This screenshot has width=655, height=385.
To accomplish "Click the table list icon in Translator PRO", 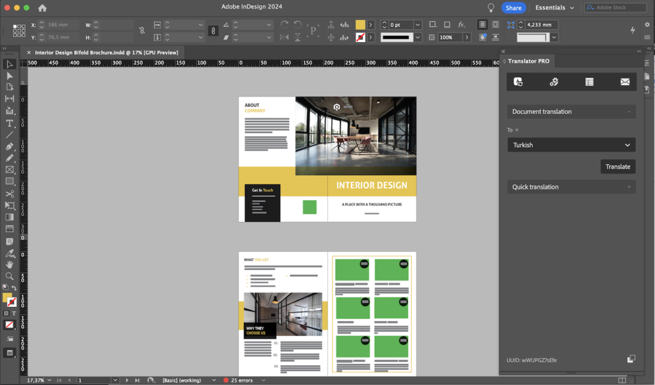I will pos(589,82).
